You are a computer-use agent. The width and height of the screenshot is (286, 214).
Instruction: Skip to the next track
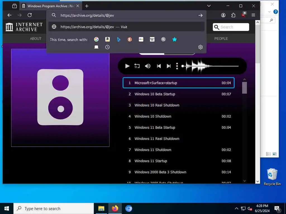[169, 66]
